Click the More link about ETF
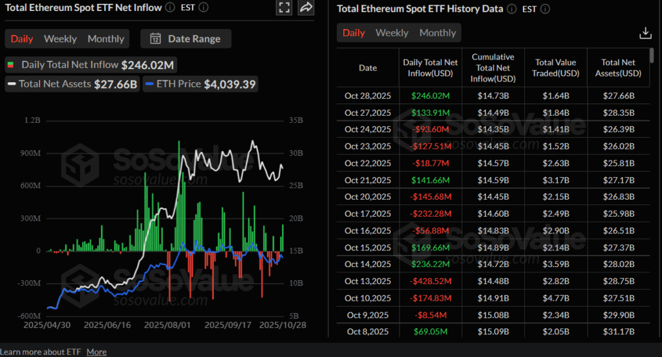The height and width of the screenshot is (357, 662). [97, 352]
